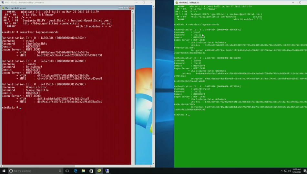
Task: Click the Ask me anything search field
Action: click(x=35, y=171)
